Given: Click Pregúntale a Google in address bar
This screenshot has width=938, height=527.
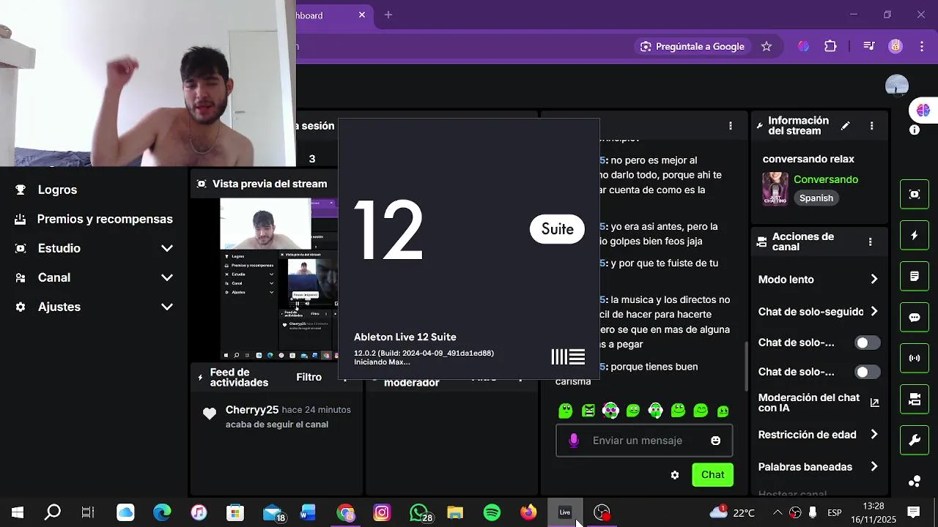Looking at the screenshot, I should click(693, 46).
